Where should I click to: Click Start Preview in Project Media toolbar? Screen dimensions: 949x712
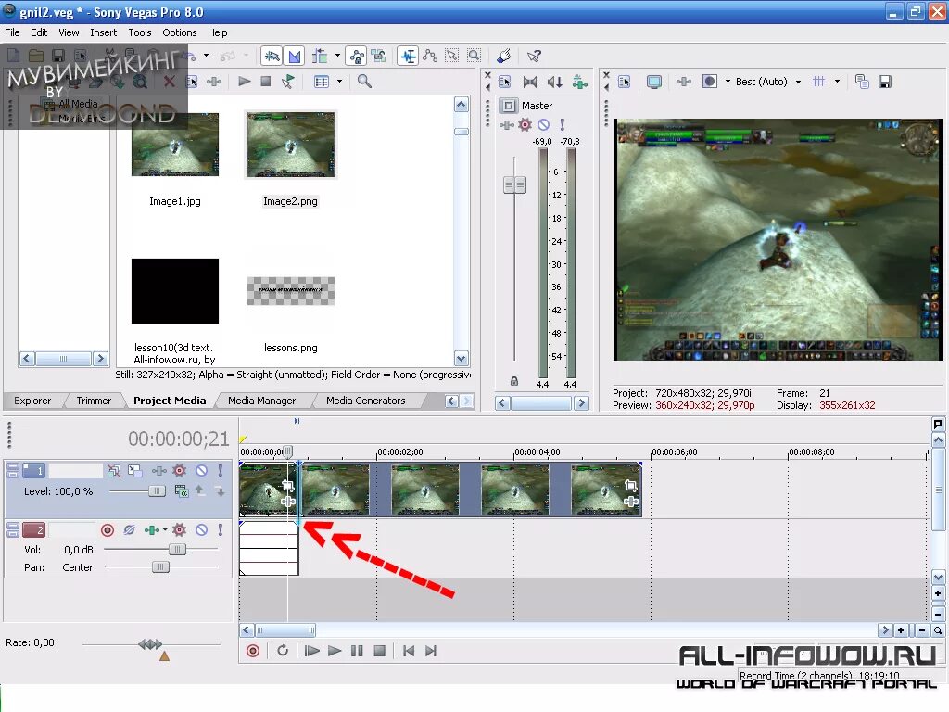click(x=245, y=82)
